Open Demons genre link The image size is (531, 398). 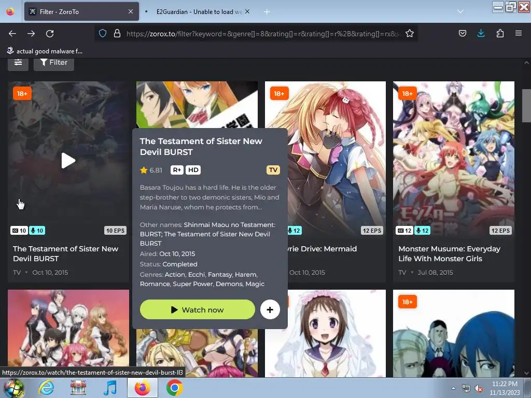[x=229, y=284]
